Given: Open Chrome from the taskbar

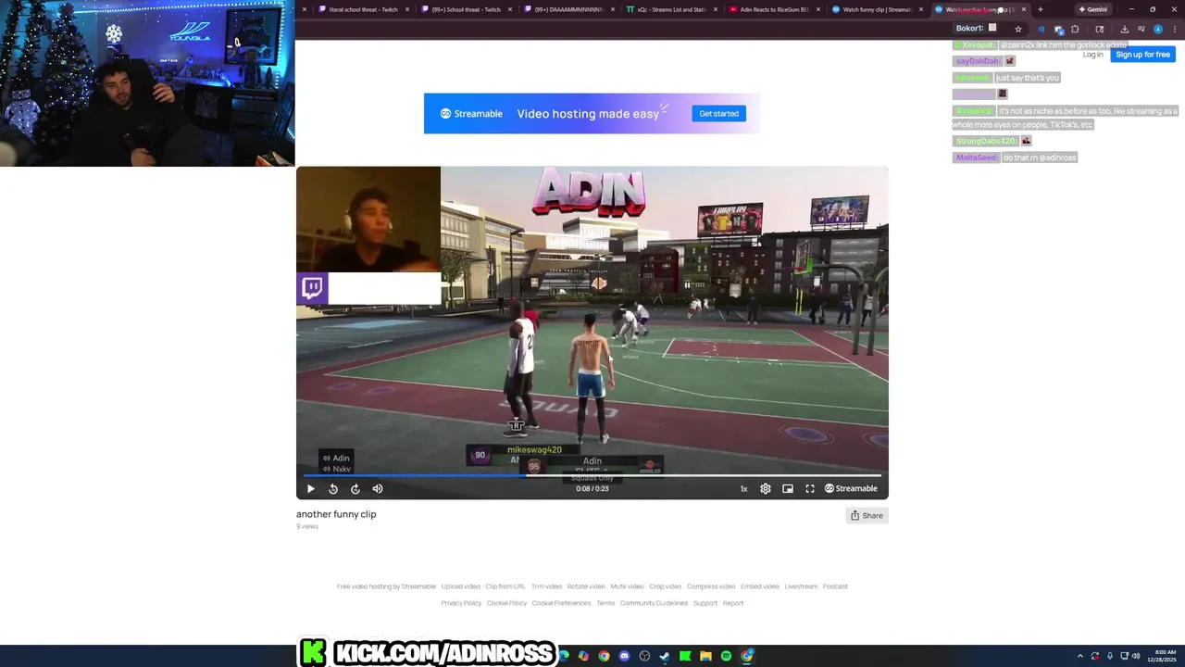Looking at the screenshot, I should (x=604, y=656).
